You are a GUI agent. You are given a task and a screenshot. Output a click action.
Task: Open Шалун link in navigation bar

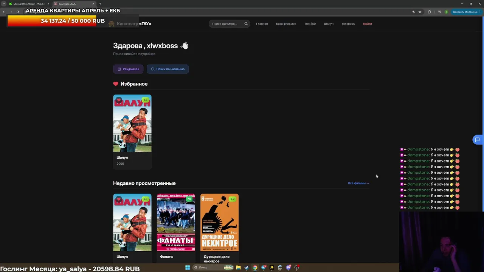329,24
